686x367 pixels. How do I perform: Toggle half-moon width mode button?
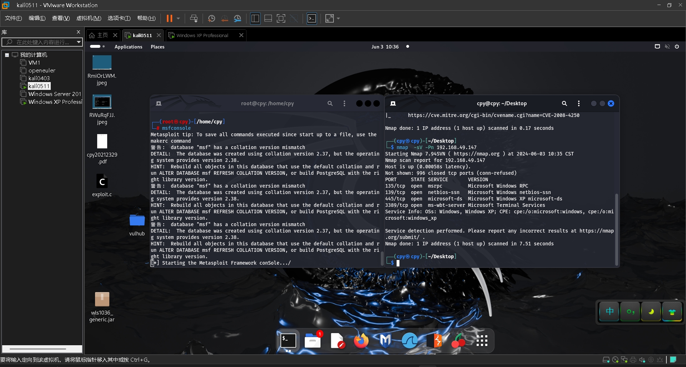tap(651, 311)
